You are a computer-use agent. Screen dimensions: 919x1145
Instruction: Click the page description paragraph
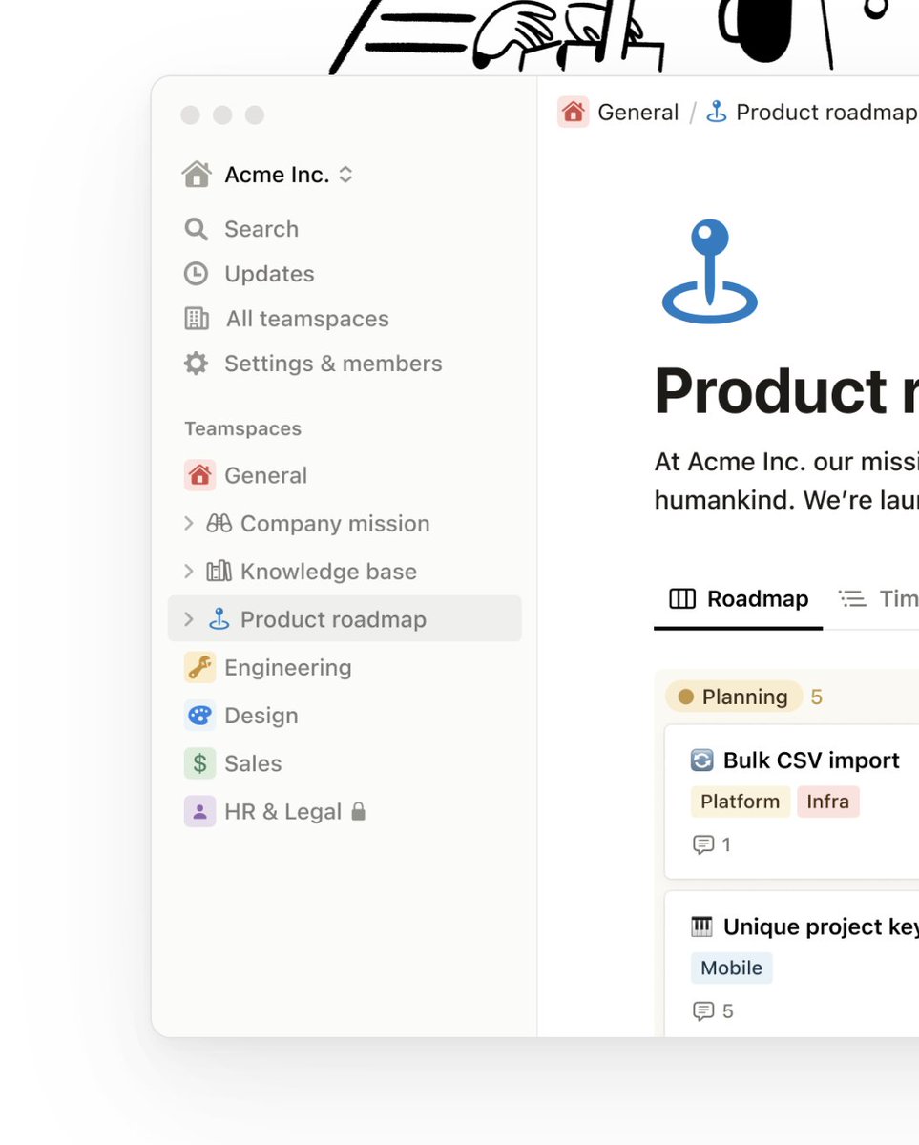click(x=786, y=481)
